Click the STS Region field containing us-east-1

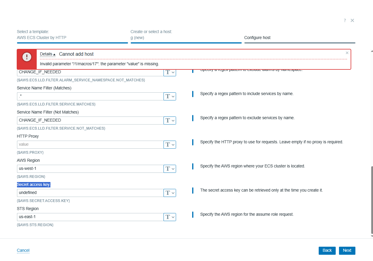point(90,217)
